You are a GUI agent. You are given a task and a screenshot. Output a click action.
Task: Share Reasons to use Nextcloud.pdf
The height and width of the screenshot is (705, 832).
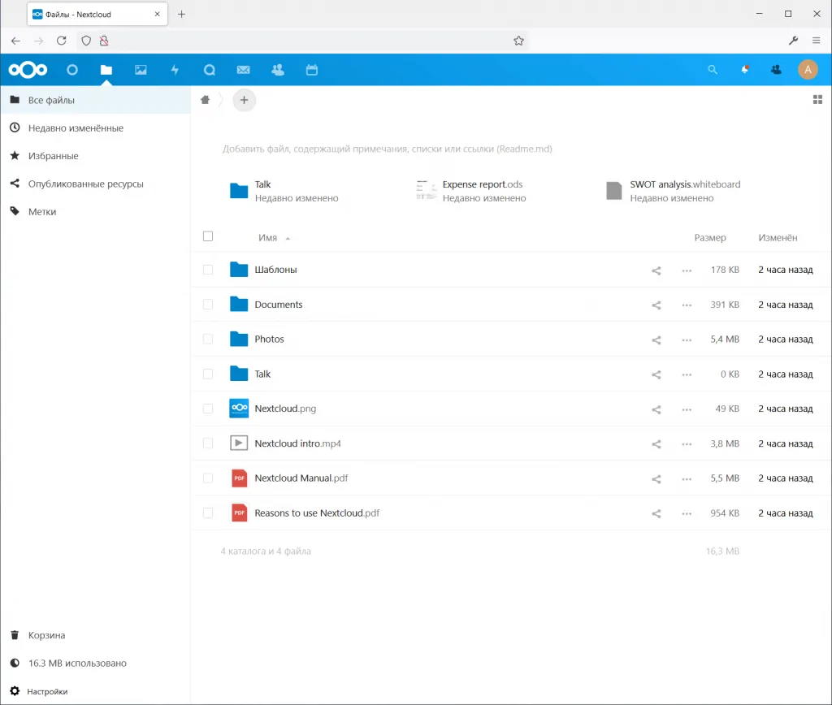[656, 513]
